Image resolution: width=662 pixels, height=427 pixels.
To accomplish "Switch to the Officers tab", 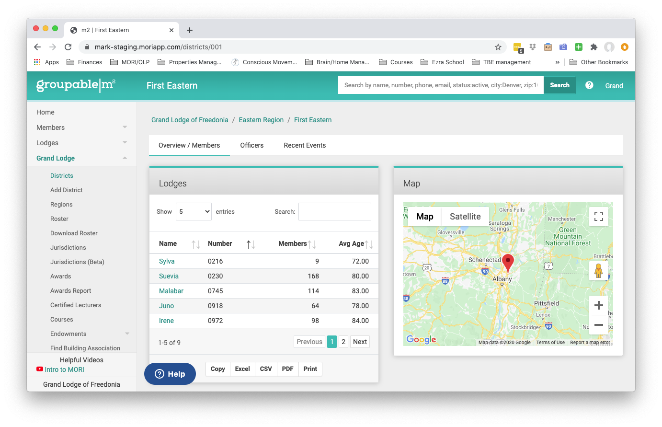I will click(252, 145).
